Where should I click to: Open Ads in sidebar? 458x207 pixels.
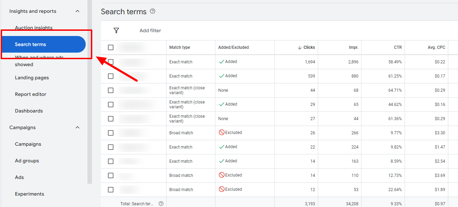[x=19, y=177]
